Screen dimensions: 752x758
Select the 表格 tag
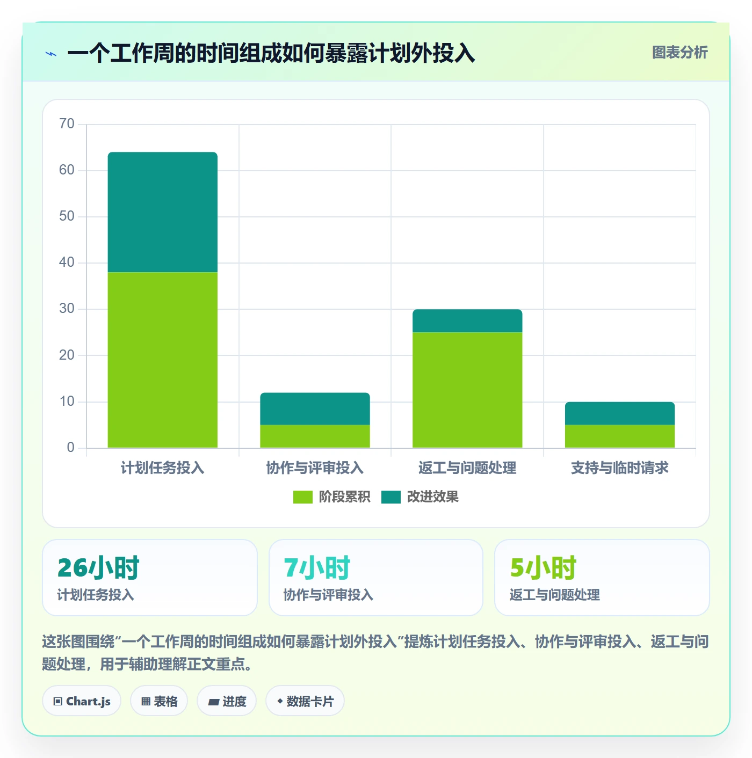click(x=159, y=701)
